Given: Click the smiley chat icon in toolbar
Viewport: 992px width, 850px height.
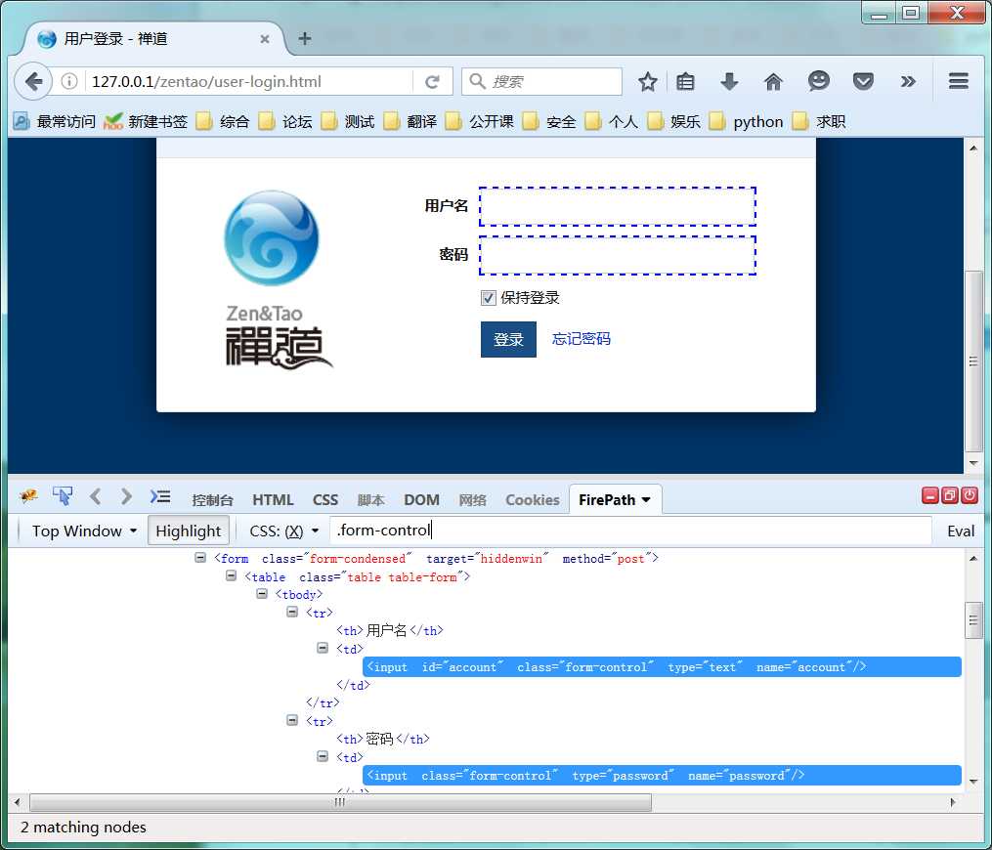Looking at the screenshot, I should point(819,81).
